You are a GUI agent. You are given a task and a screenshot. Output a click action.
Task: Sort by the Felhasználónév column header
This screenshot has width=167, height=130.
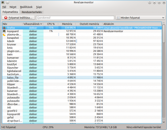[x=33, y=24]
